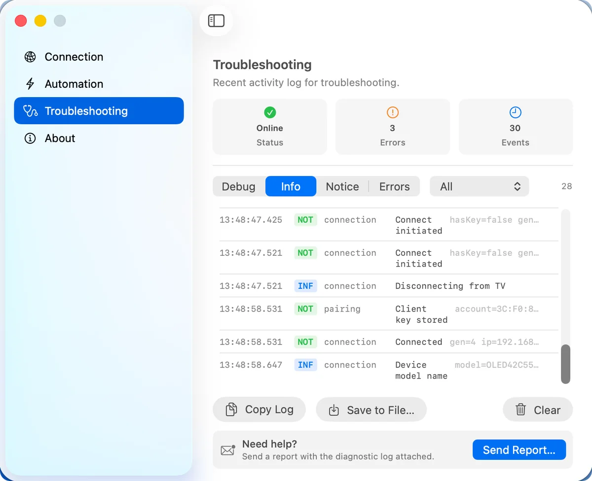
Task: Select the Connected gen=4 log entry
Action: tap(389, 342)
